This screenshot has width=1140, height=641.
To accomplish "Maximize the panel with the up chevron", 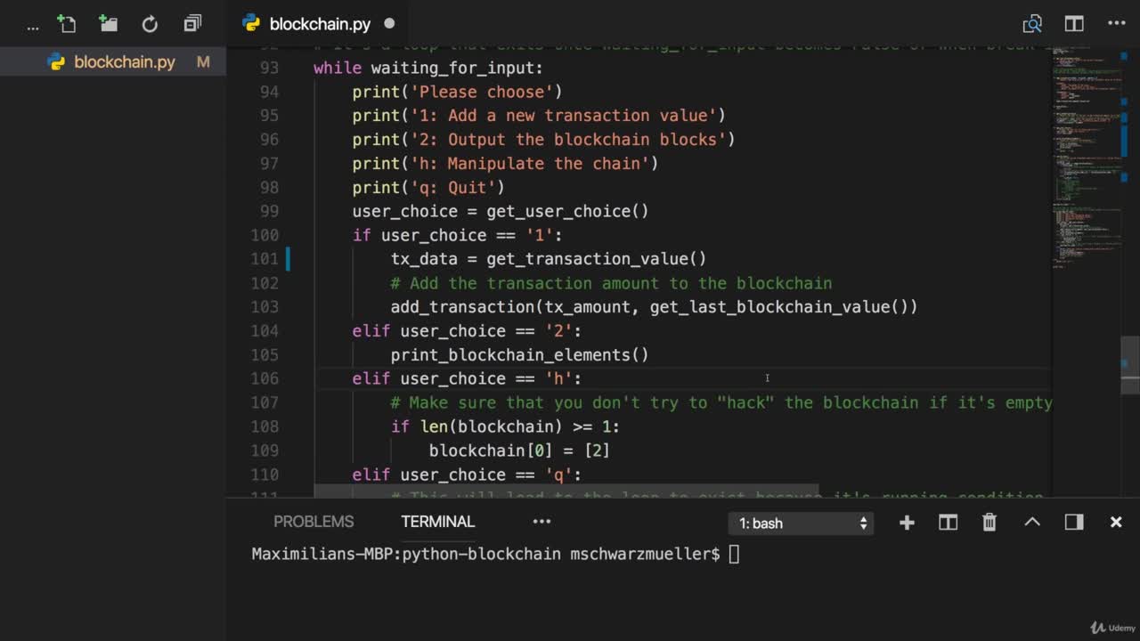I will click(1032, 523).
